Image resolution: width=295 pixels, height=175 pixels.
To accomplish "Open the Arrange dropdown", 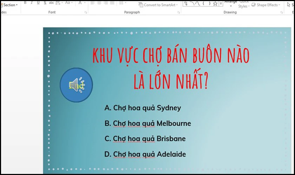I will point(231,4).
